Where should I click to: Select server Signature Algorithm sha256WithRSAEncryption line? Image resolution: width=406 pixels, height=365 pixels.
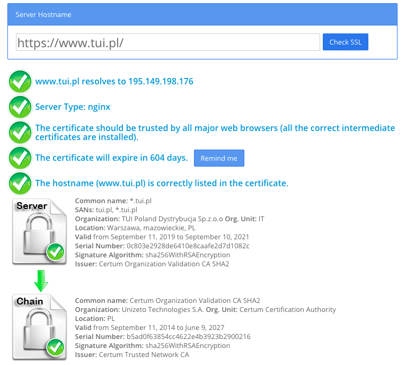(x=153, y=255)
